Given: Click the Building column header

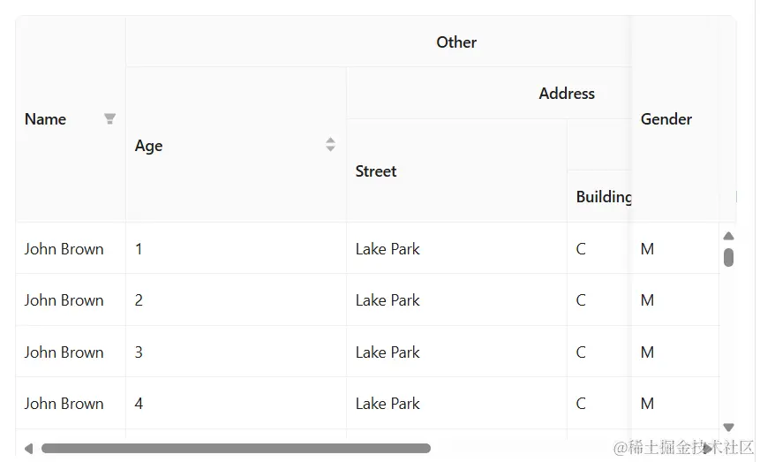Looking at the screenshot, I should (603, 197).
